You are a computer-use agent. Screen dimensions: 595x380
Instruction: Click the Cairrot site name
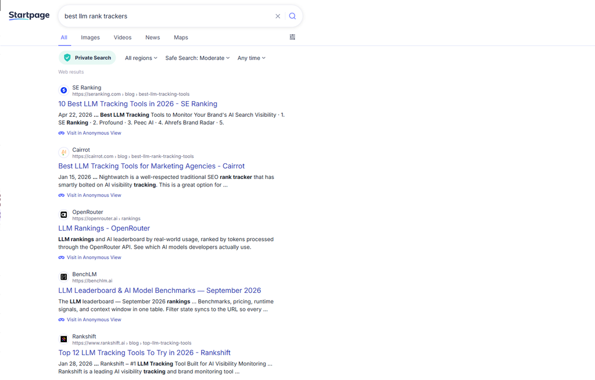[81, 150]
